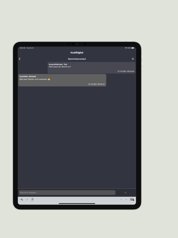Go back using the left chevron

[x=20, y=59]
